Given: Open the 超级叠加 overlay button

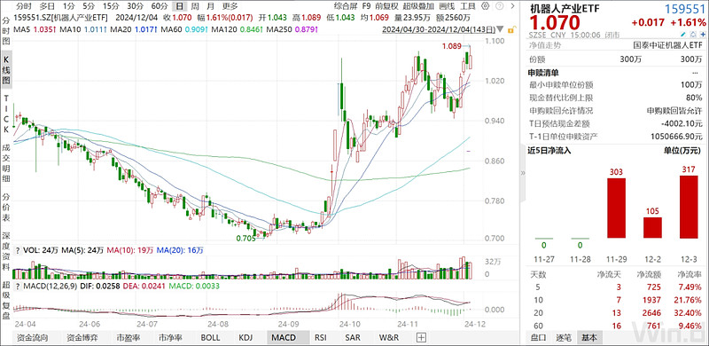Looking at the screenshot, I should click(x=418, y=6).
